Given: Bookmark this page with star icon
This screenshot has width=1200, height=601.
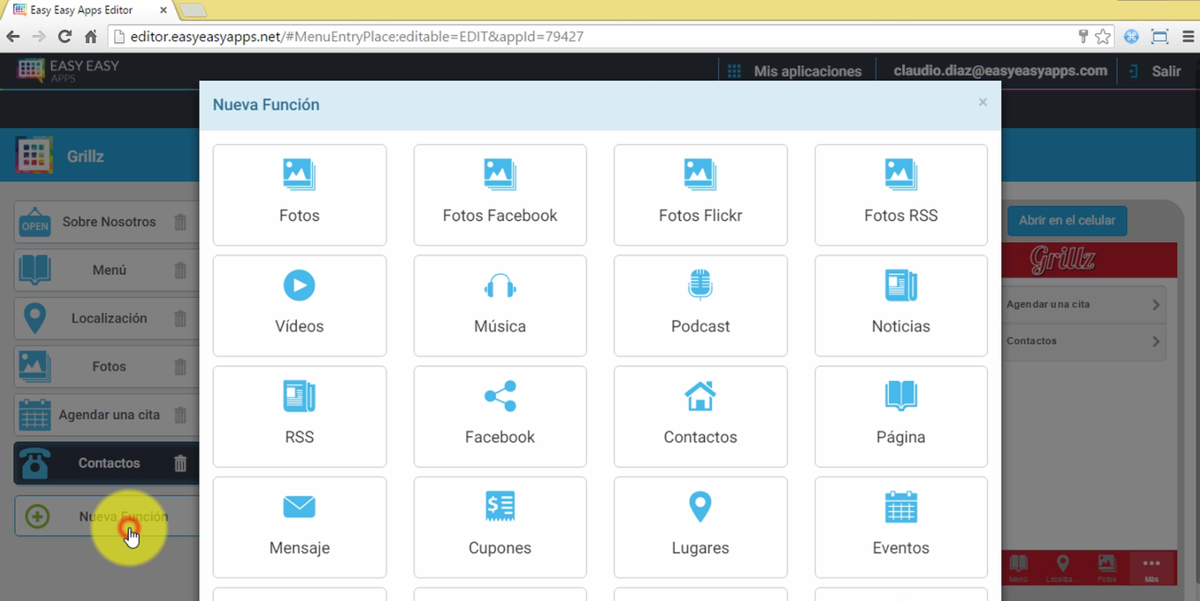Looking at the screenshot, I should 1103,37.
